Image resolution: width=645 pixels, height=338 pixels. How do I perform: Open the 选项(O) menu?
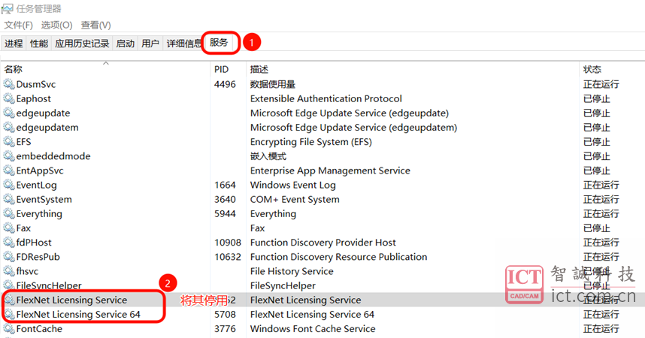(x=56, y=26)
